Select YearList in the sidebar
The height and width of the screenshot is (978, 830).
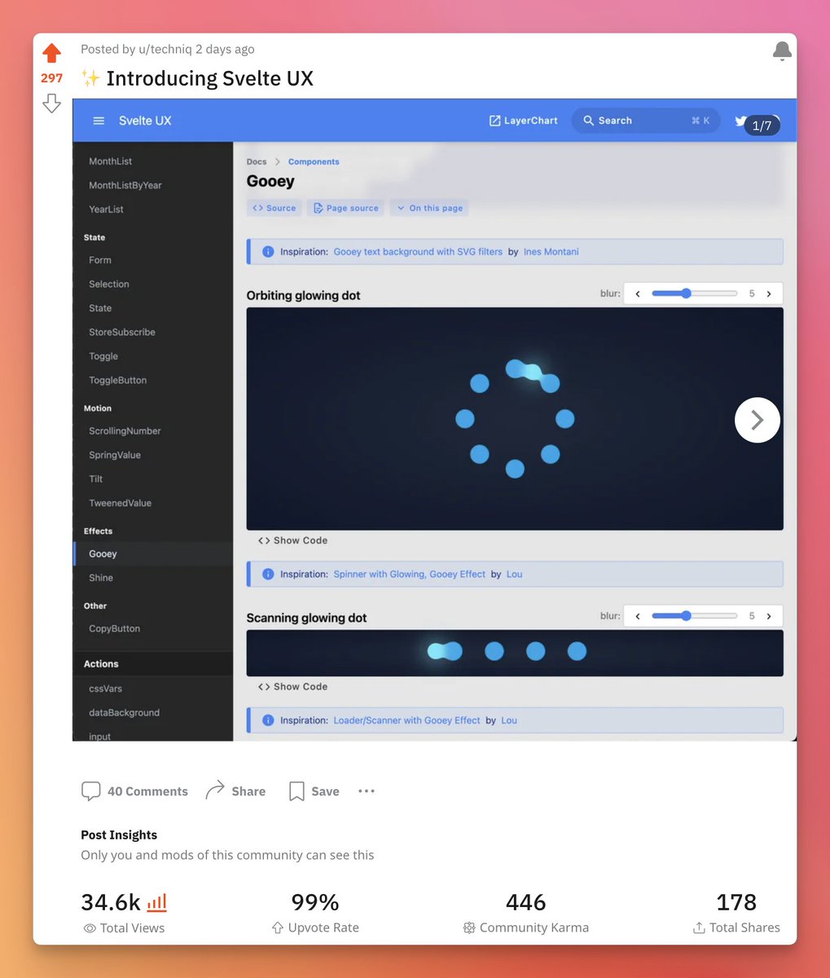click(107, 209)
